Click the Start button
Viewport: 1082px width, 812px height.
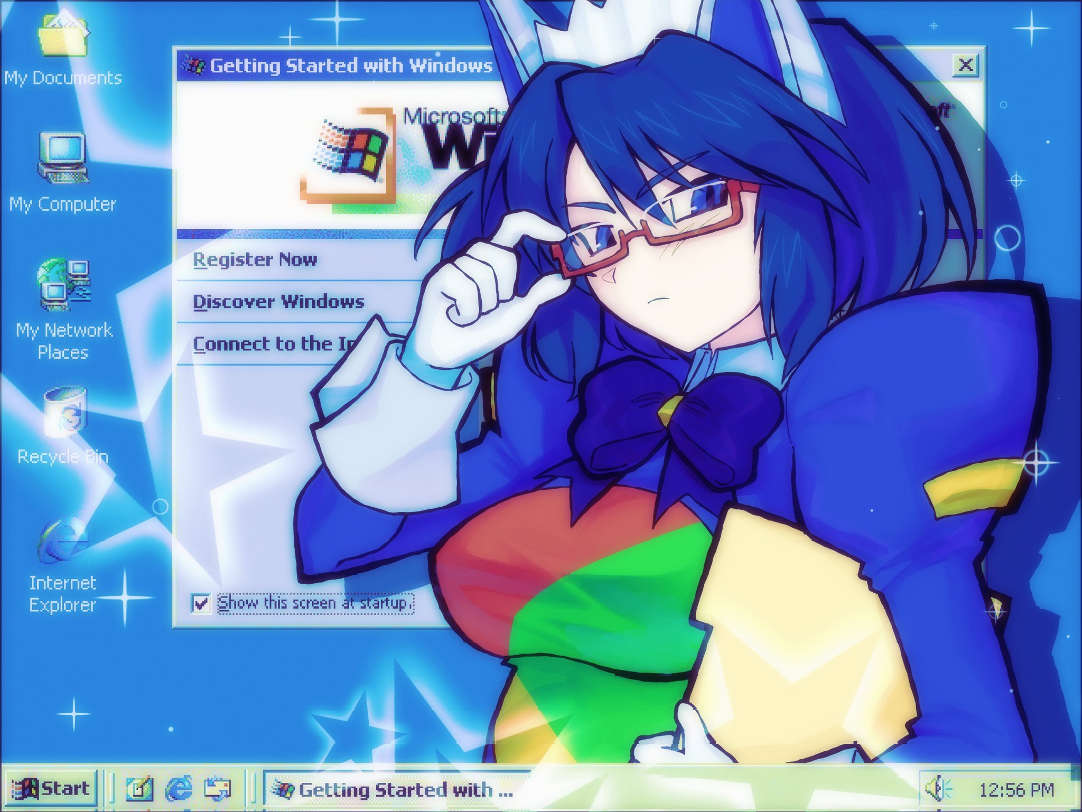point(51,789)
